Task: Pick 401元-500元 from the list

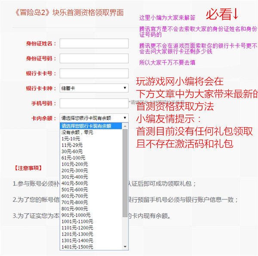Action: (x=91, y=183)
